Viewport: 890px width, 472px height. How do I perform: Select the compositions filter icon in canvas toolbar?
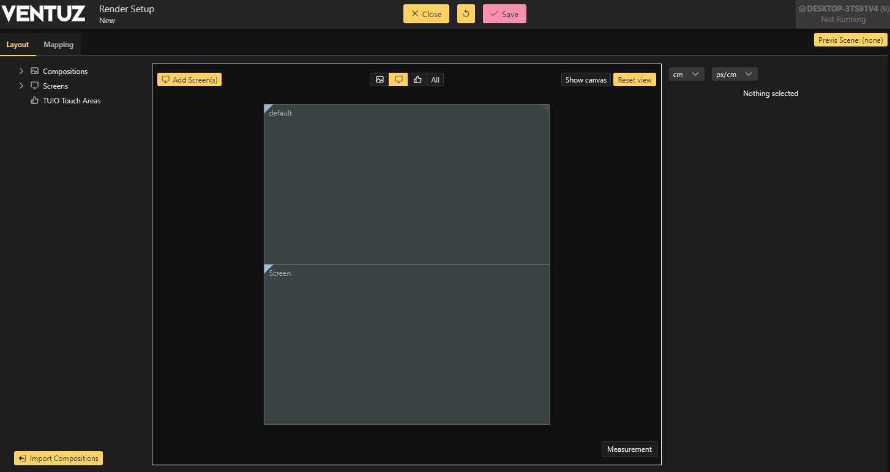pos(380,79)
